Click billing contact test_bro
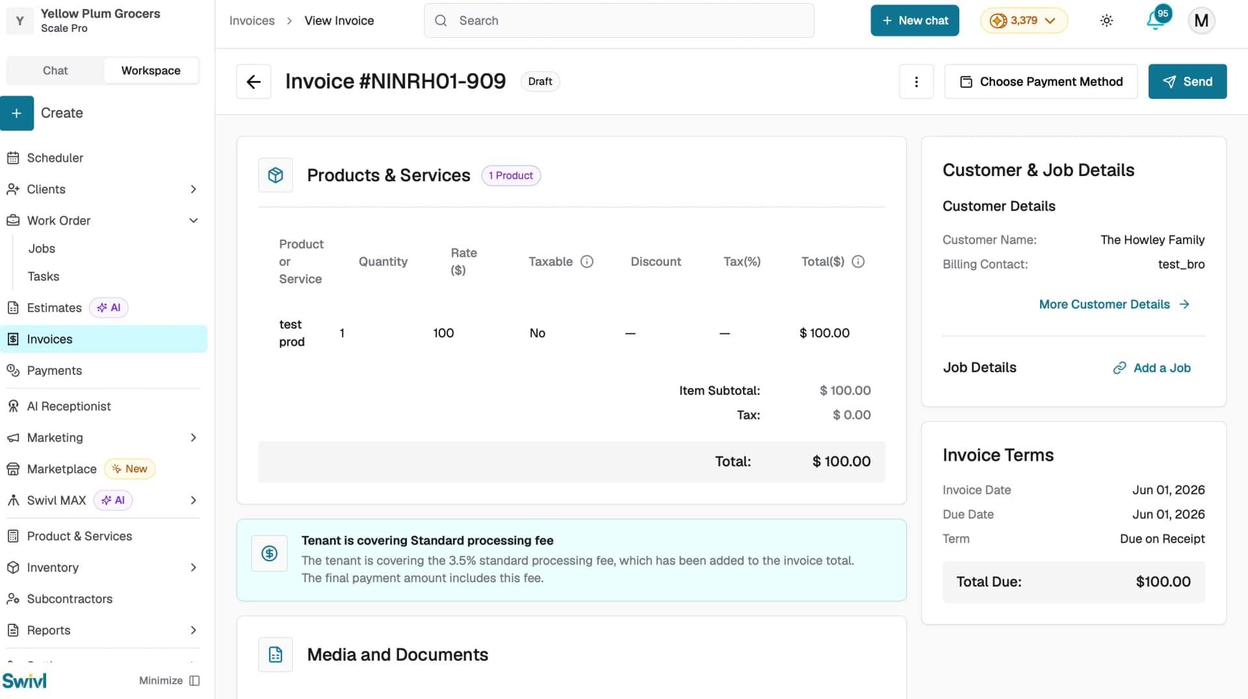This screenshot has width=1248, height=699. tap(1181, 264)
